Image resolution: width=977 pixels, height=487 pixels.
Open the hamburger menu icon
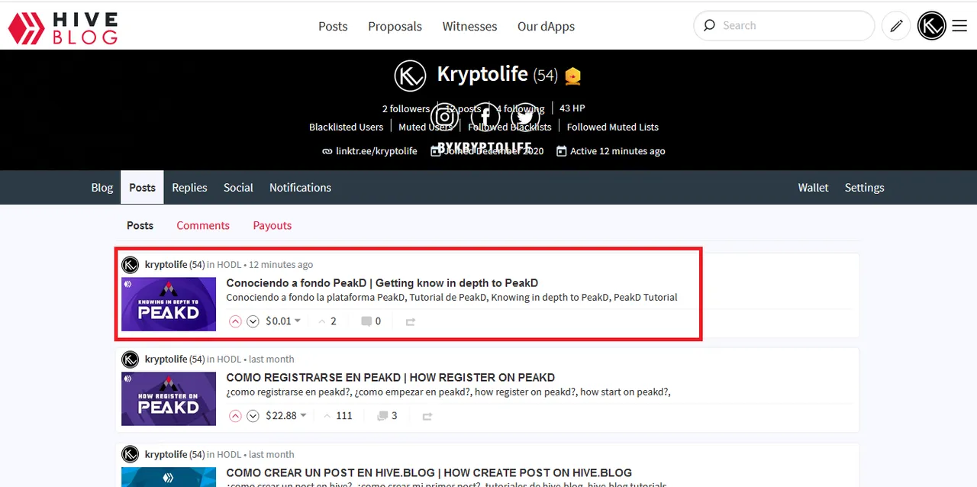point(959,26)
